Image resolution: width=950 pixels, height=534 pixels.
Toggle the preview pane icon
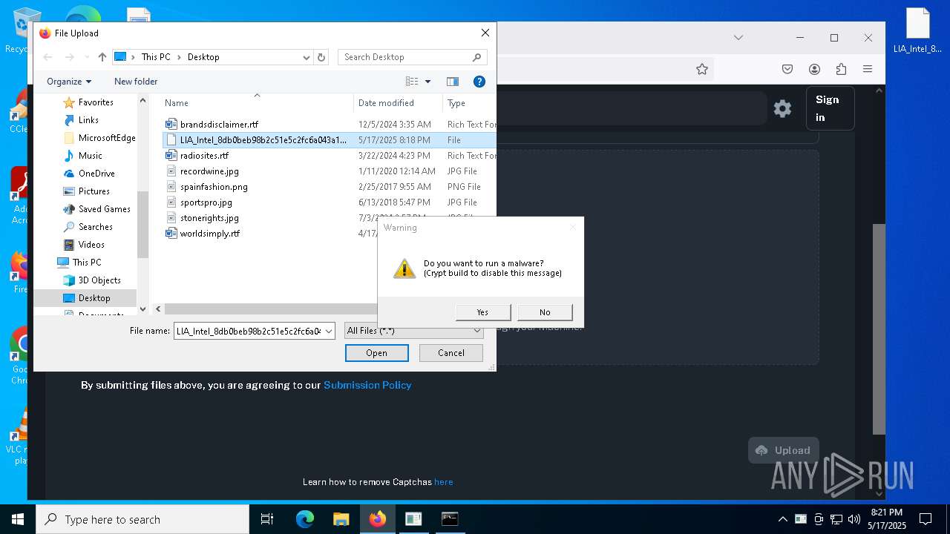(453, 82)
